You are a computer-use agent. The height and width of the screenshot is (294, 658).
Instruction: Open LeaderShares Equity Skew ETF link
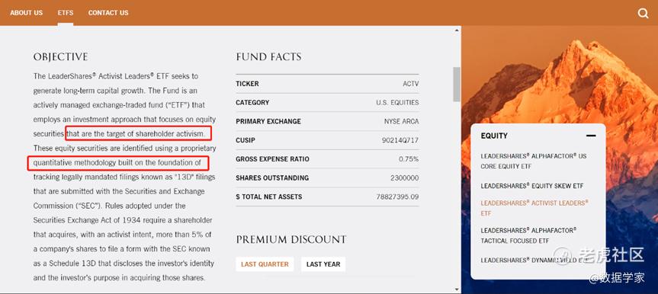point(532,186)
